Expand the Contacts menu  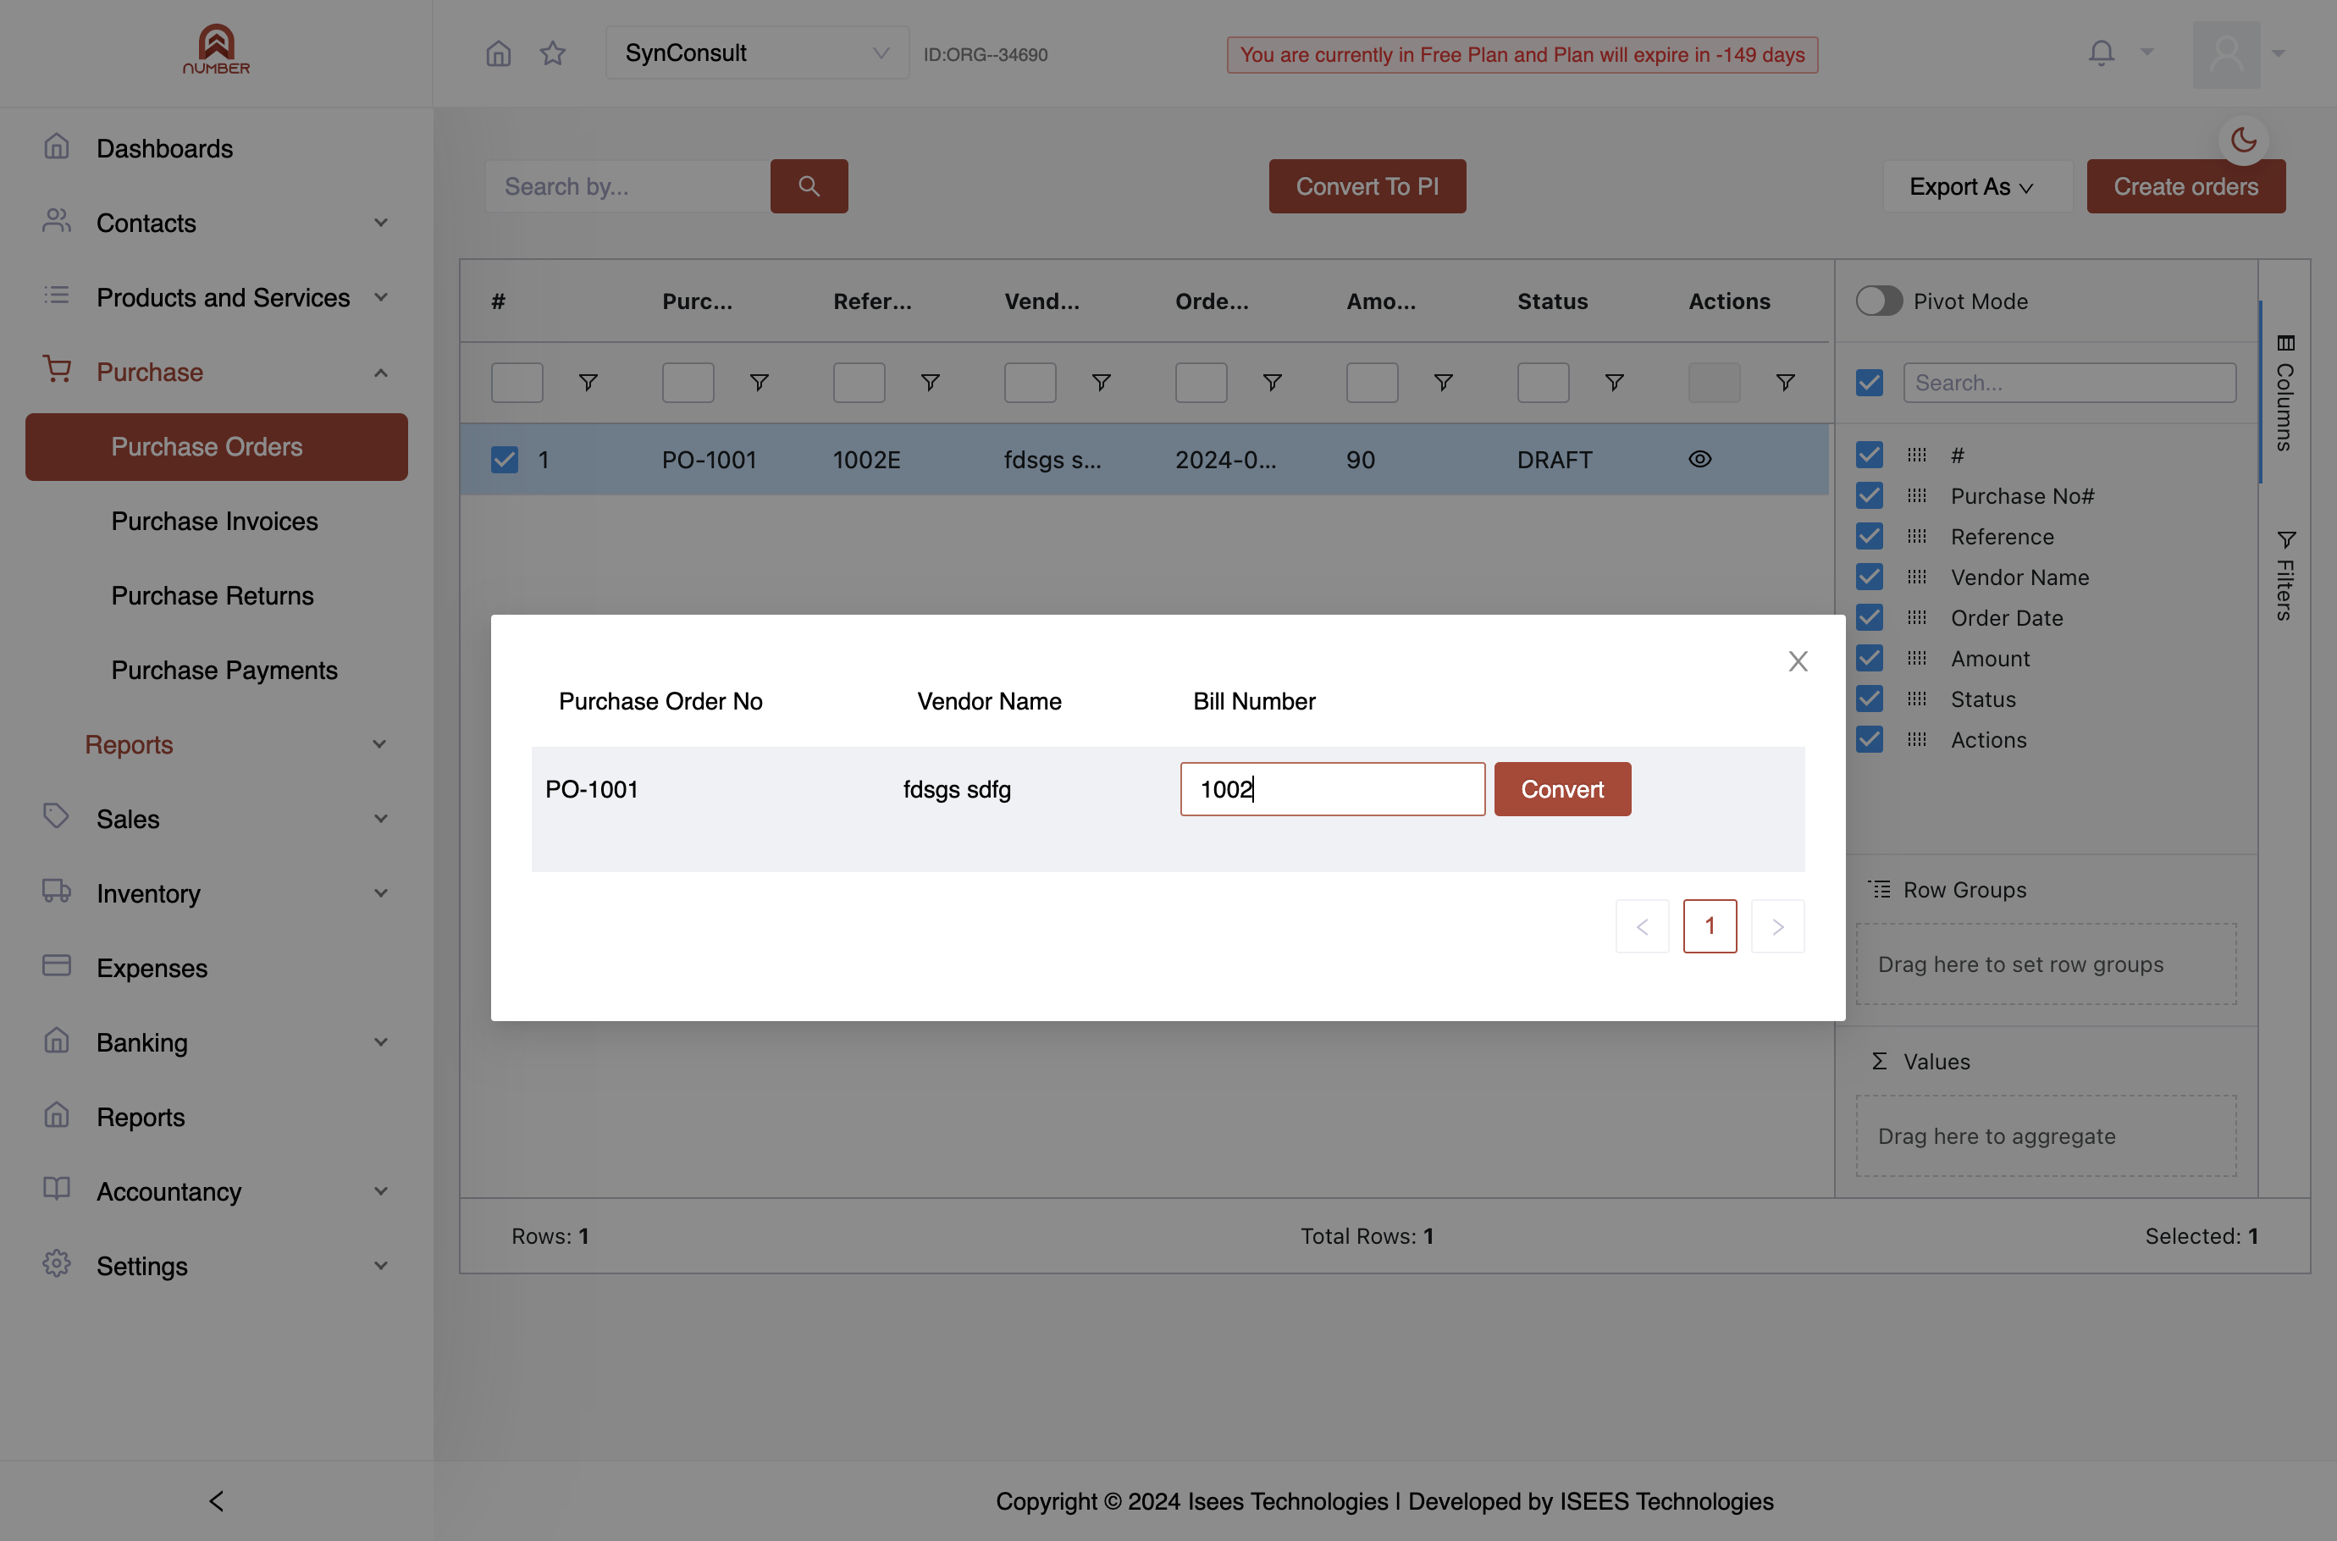tap(216, 223)
